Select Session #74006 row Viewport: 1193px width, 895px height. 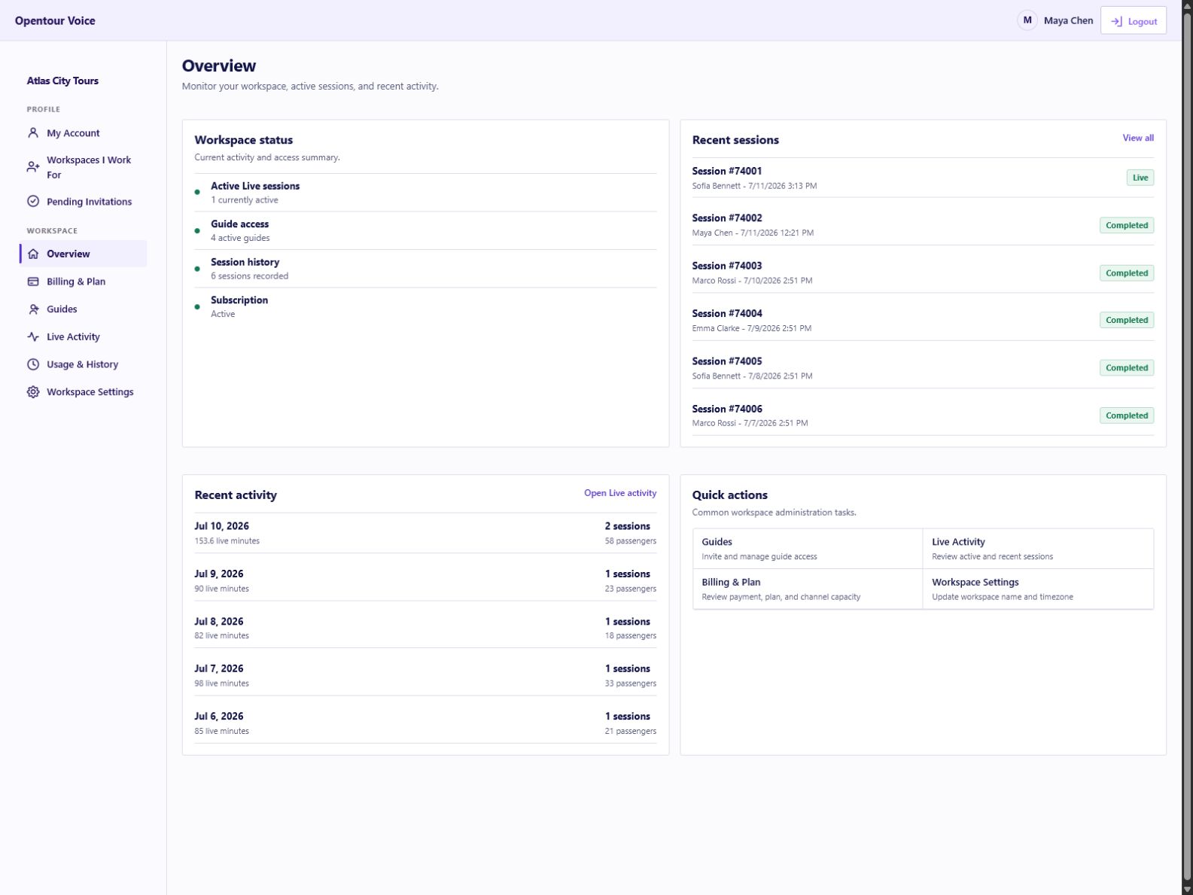923,416
